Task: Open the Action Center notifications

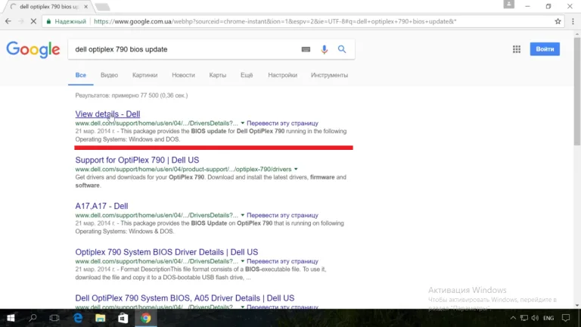Action: (x=566, y=318)
